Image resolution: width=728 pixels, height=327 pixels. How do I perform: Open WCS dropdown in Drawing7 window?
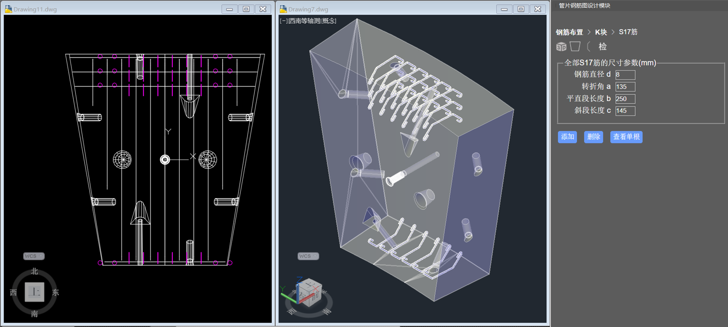308,256
